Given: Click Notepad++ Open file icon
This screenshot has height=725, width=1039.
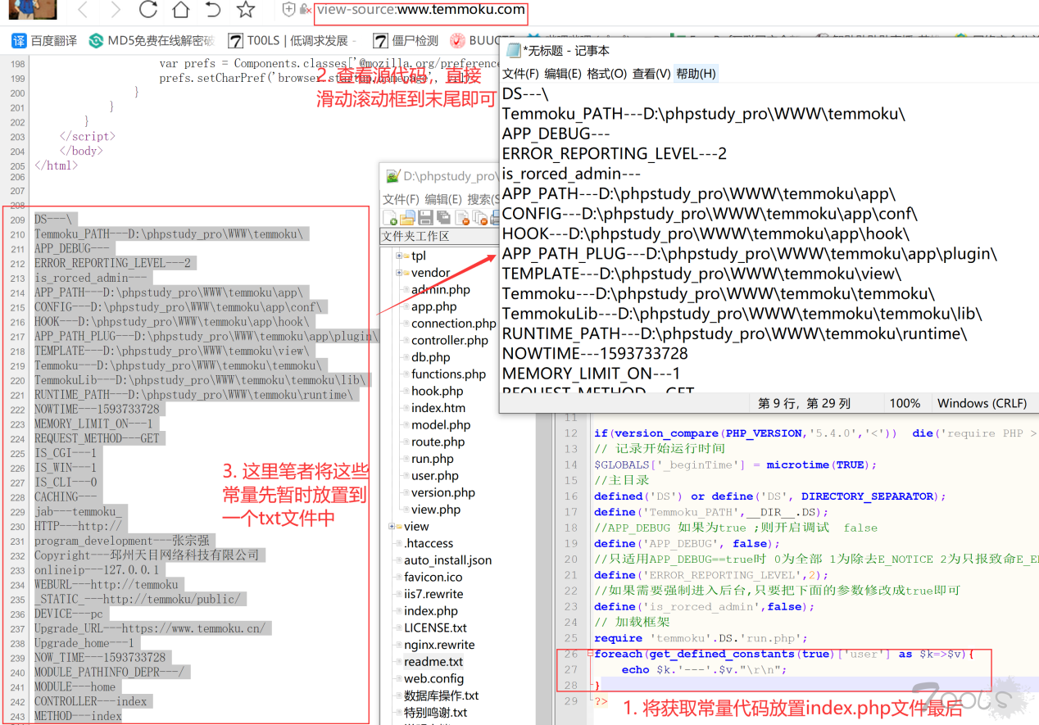Looking at the screenshot, I should coord(407,217).
